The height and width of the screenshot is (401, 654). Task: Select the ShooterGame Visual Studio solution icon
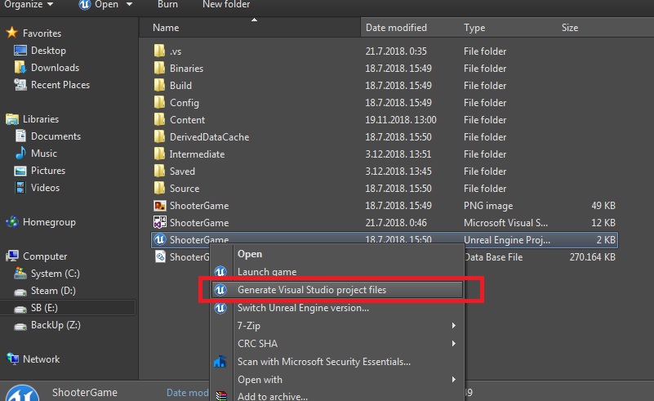pyautogui.click(x=160, y=223)
